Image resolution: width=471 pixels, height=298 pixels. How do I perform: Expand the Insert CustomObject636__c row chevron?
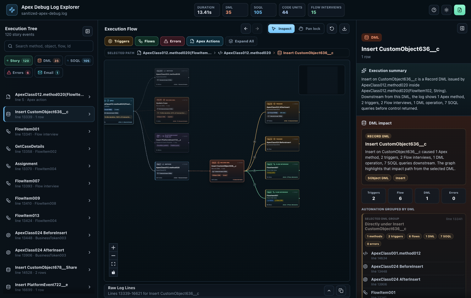[89, 114]
